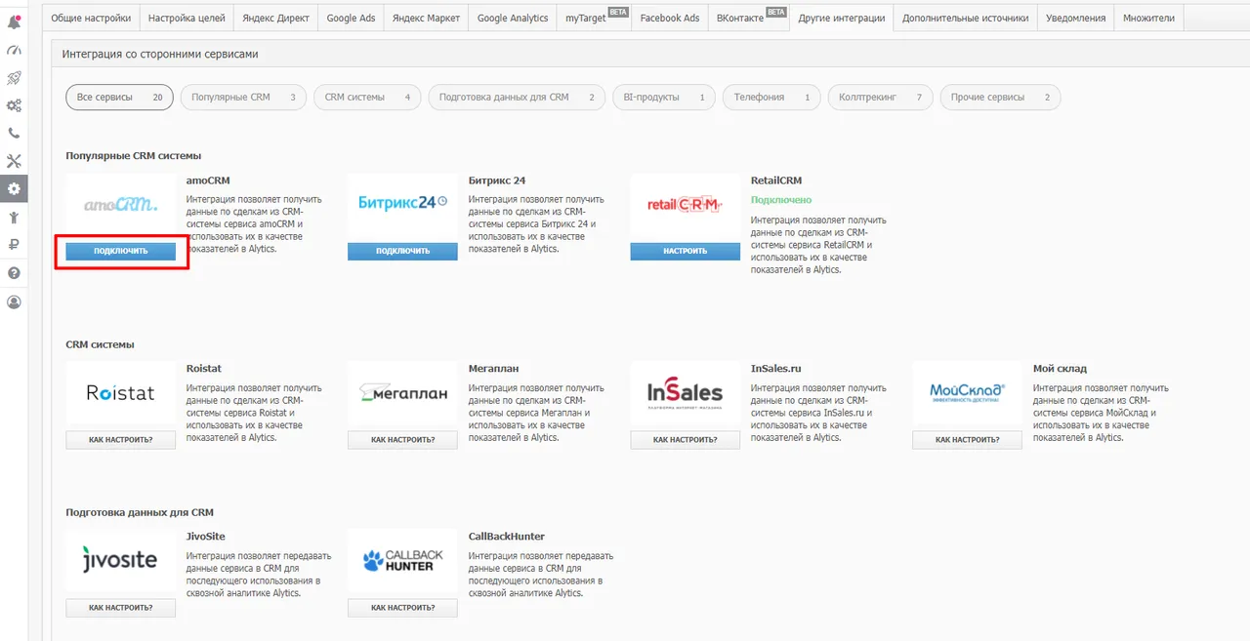
Task: Click the Roistat logo thumbnail
Action: pos(121,393)
